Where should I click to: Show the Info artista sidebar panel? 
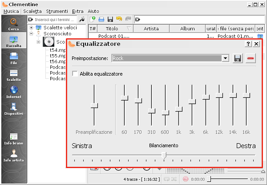(14, 156)
